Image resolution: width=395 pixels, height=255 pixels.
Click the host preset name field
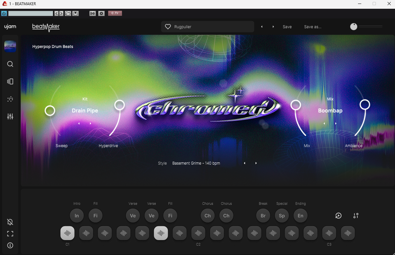(x=31, y=13)
